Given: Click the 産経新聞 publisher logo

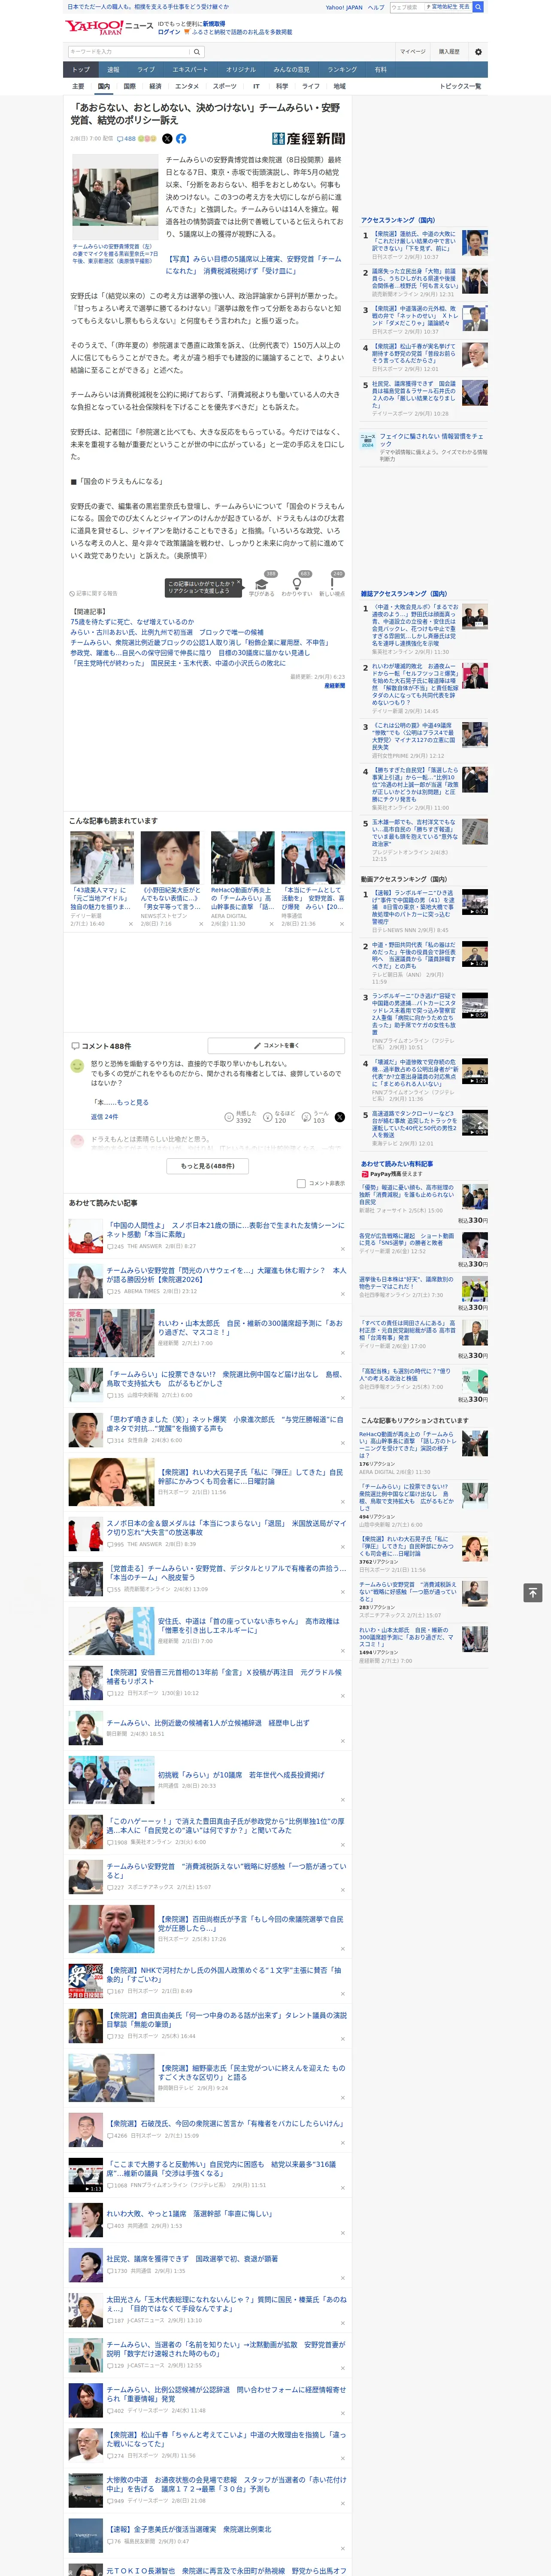Looking at the screenshot, I should click(309, 139).
